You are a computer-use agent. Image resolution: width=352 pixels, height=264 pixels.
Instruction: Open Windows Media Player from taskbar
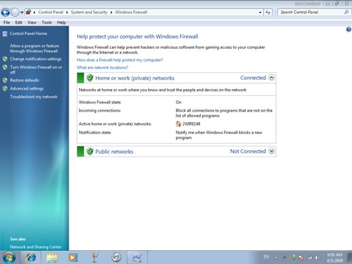click(x=73, y=257)
